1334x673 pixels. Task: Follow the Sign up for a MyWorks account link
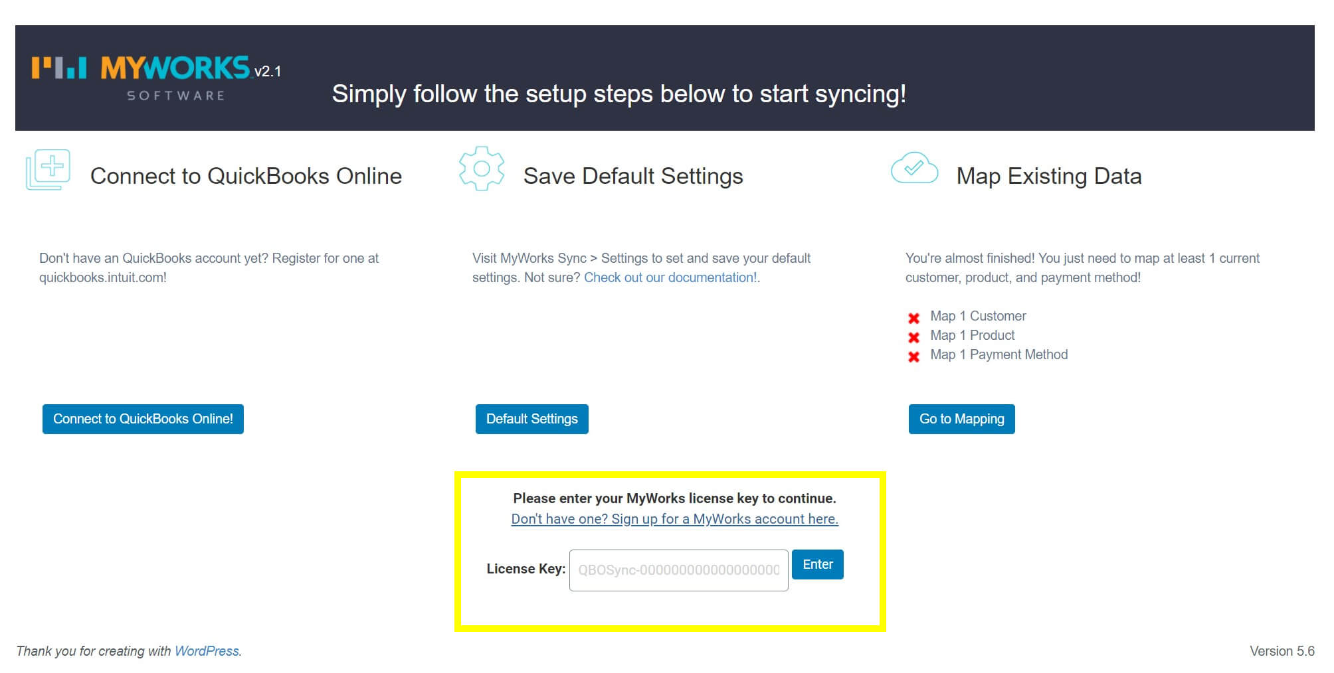674,519
